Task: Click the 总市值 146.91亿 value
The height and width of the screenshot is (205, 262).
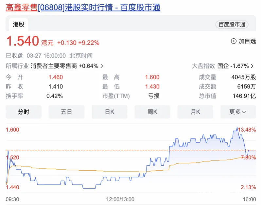Action: (244, 96)
